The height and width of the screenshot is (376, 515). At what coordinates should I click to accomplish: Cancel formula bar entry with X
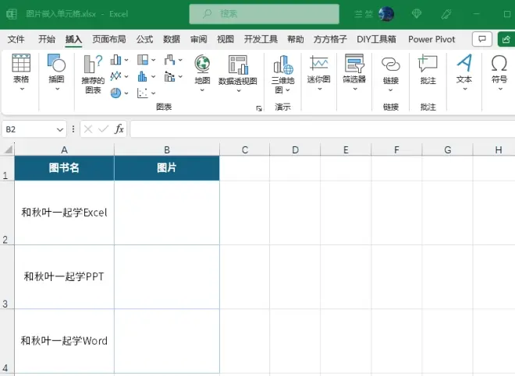pos(88,129)
